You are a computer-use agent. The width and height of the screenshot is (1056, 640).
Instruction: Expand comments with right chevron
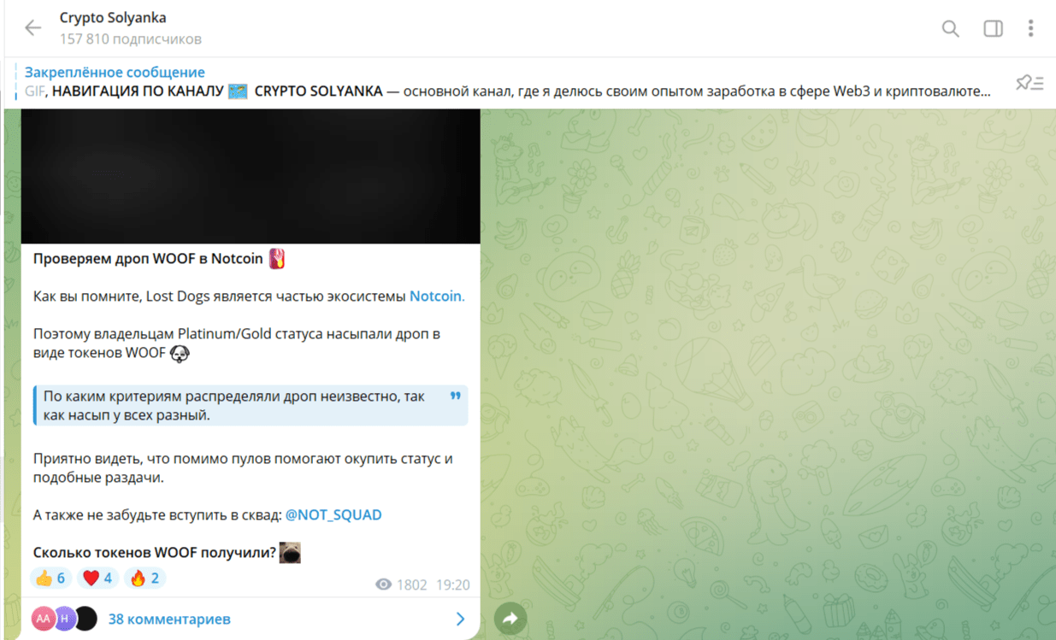[x=461, y=619]
